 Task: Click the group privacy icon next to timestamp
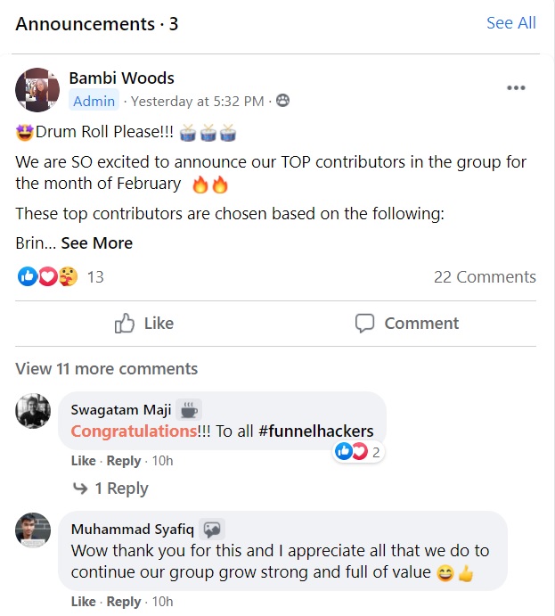(x=282, y=101)
